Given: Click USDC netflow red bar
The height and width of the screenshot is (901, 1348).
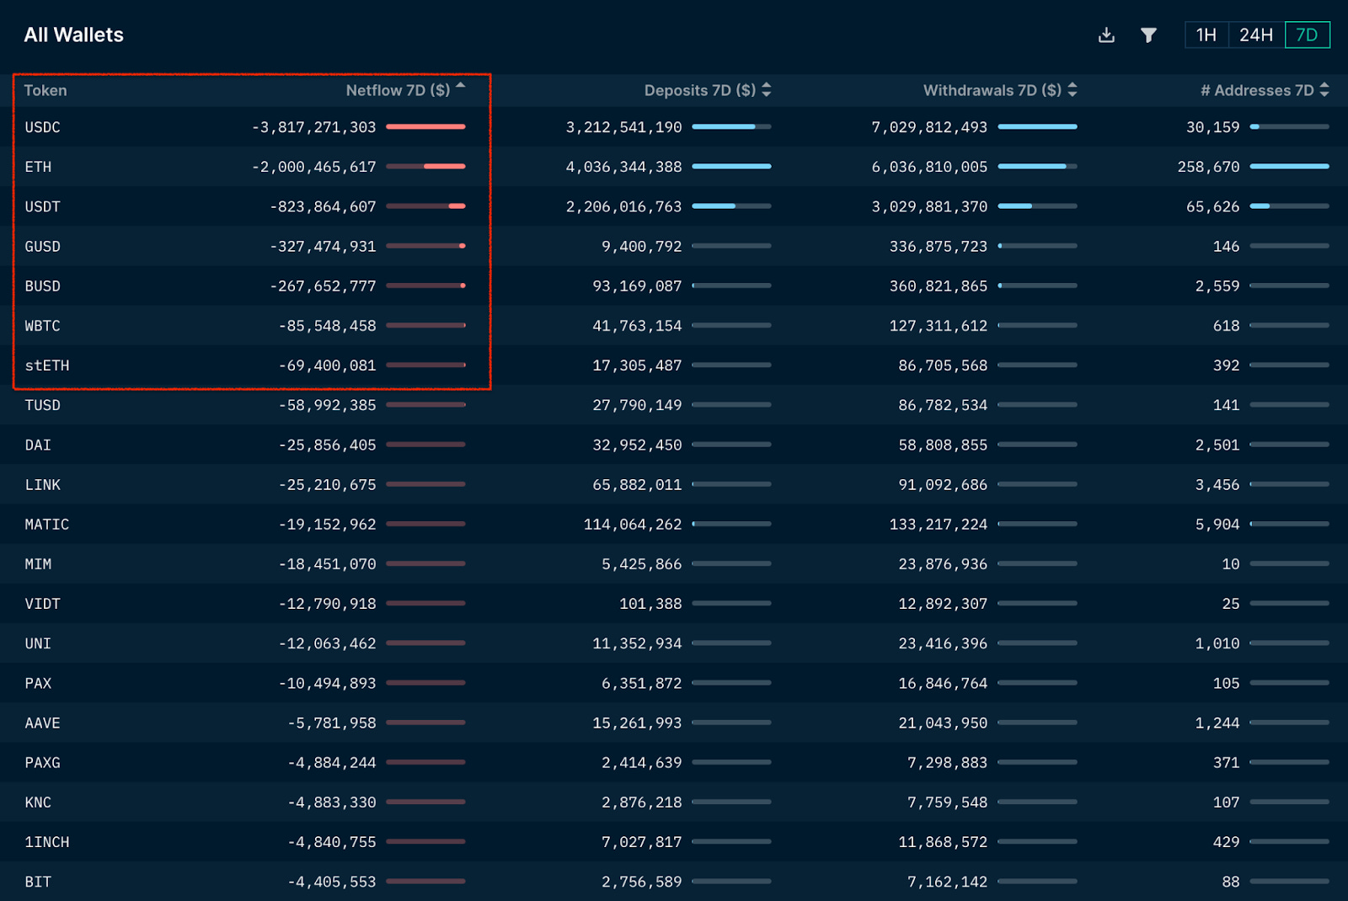Looking at the screenshot, I should (x=425, y=126).
